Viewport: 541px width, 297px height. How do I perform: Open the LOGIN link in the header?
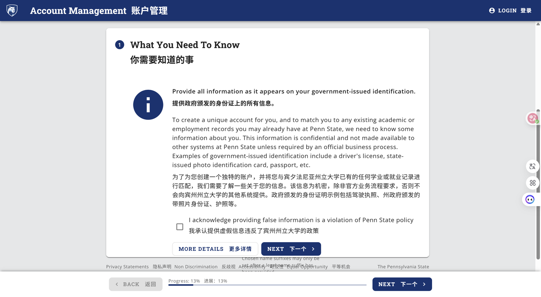[x=510, y=11]
